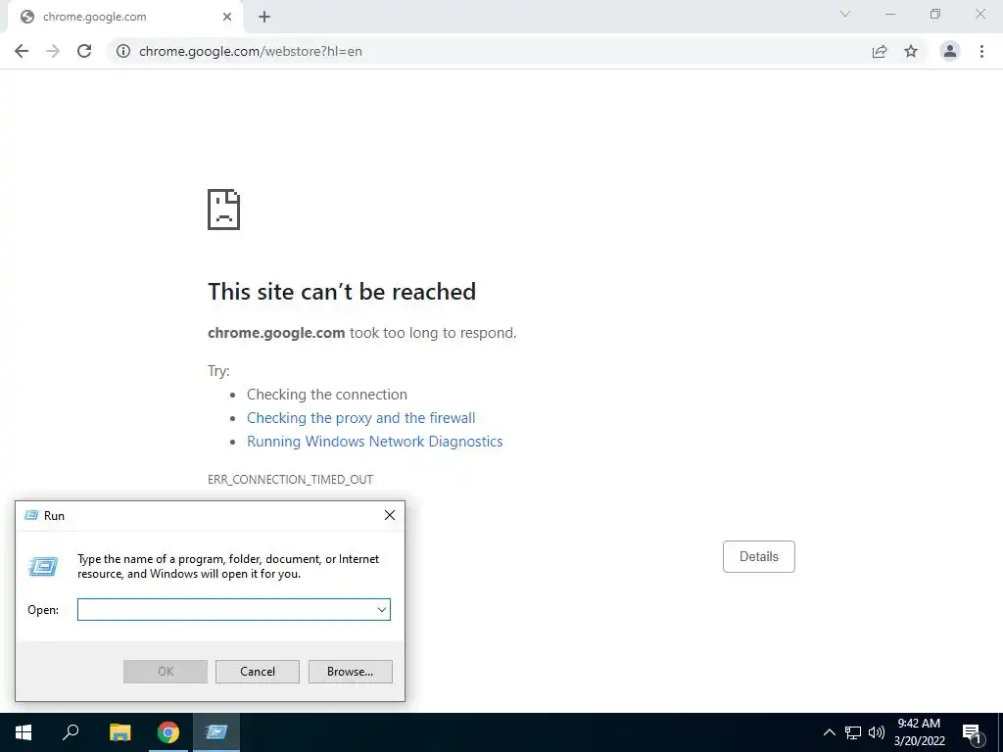
Task: Close the Run dialog
Action: tap(390, 515)
